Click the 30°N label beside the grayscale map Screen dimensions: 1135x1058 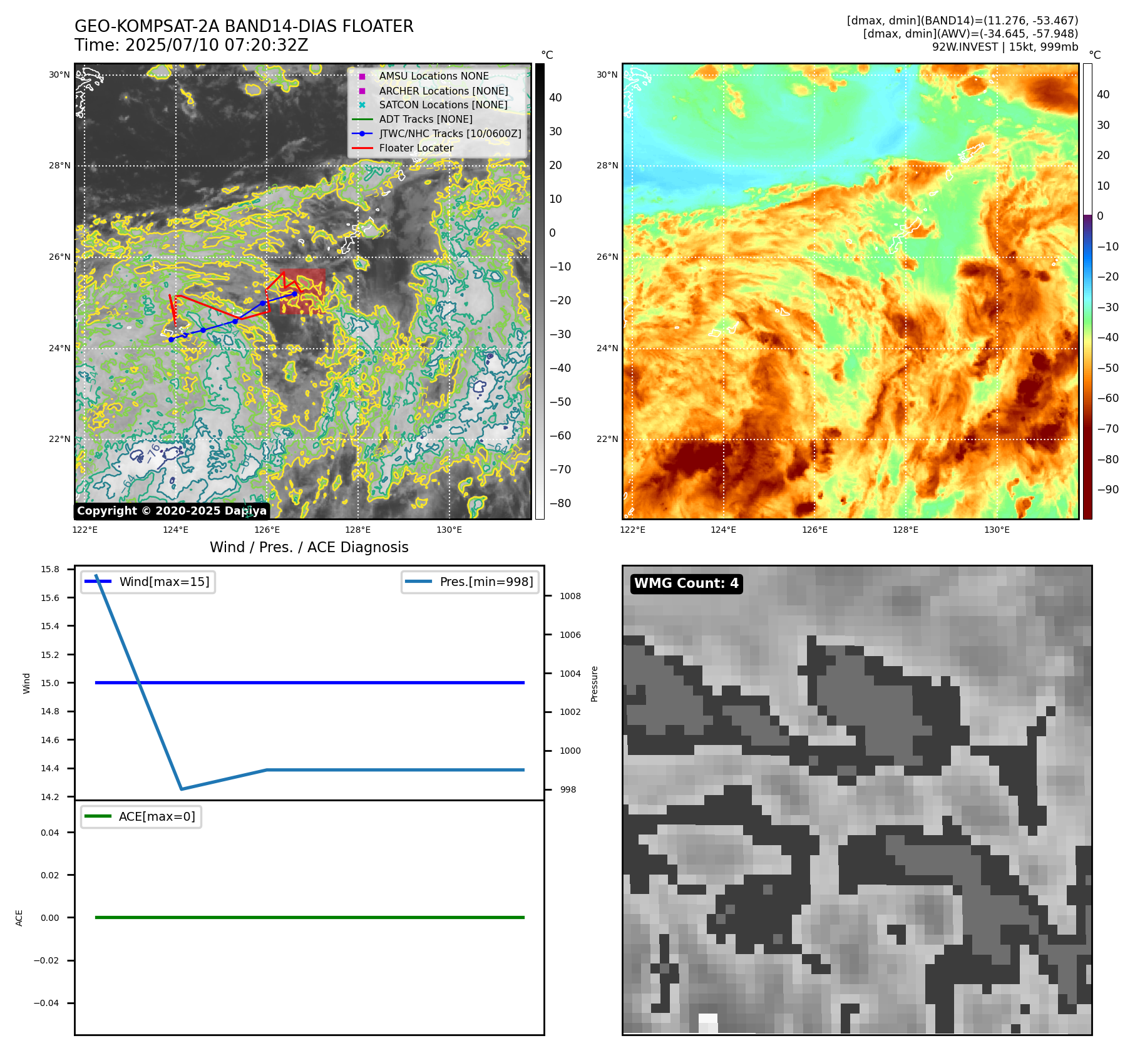(59, 75)
